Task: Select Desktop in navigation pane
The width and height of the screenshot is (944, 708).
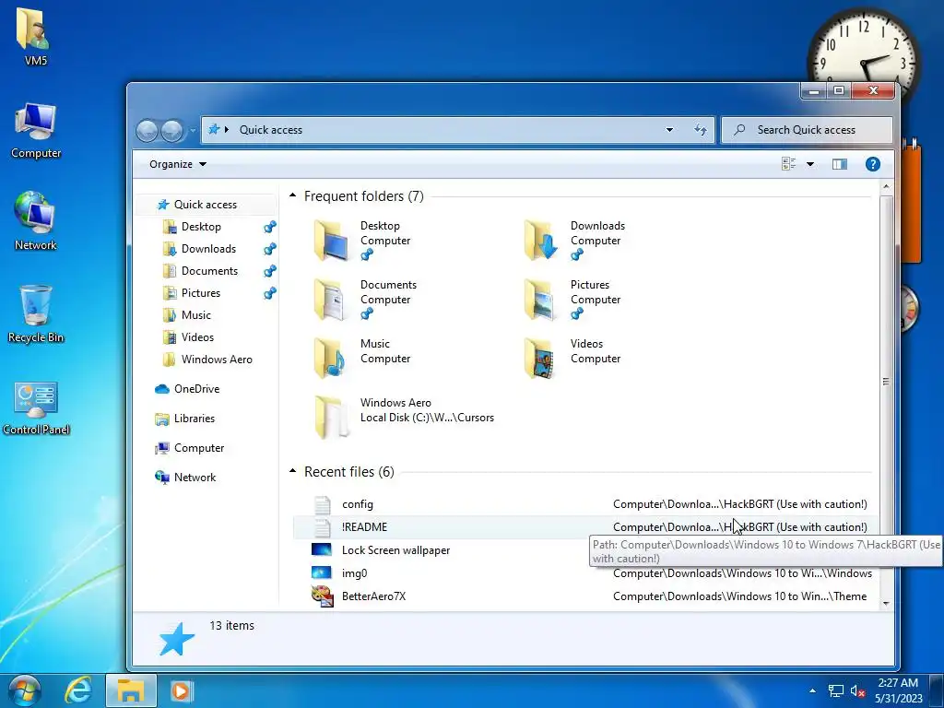Action: (200, 227)
